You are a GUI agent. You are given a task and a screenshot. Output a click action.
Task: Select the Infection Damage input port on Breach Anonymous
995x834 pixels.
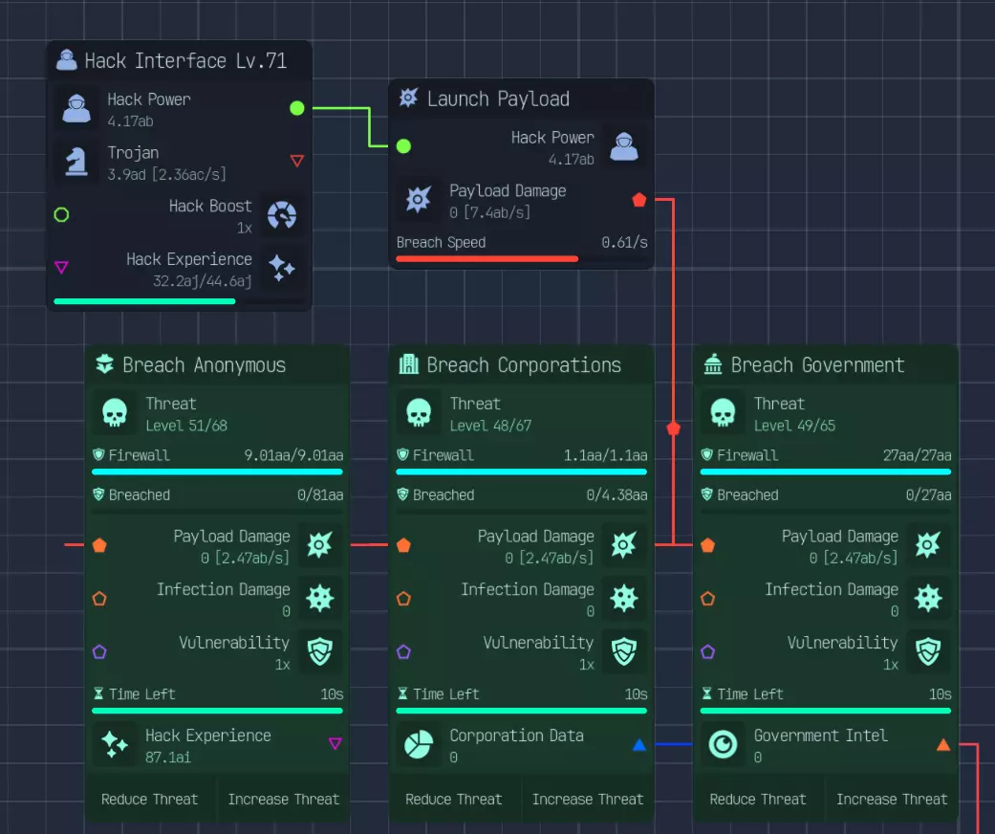(99, 599)
